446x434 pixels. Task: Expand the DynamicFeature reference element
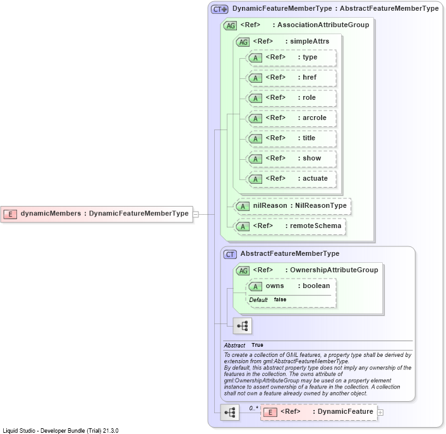point(380,413)
